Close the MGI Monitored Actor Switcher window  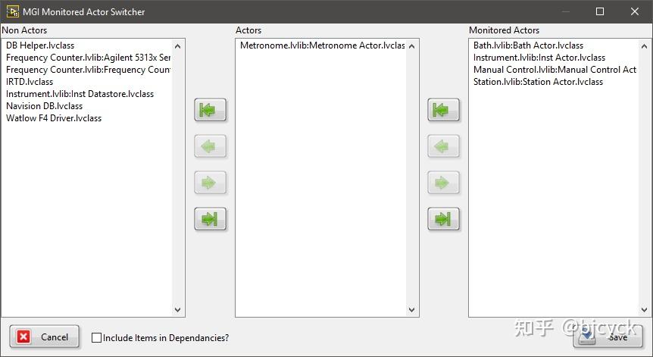[635, 11]
